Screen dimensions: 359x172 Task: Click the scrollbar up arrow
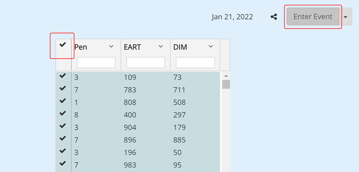pos(226,76)
